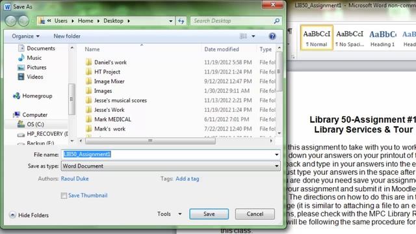Click the Images folder icon
The image size is (416, 234).
coord(88,91)
